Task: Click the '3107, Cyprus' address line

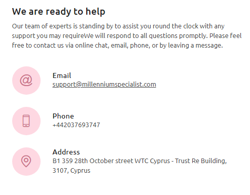Action: point(72,171)
